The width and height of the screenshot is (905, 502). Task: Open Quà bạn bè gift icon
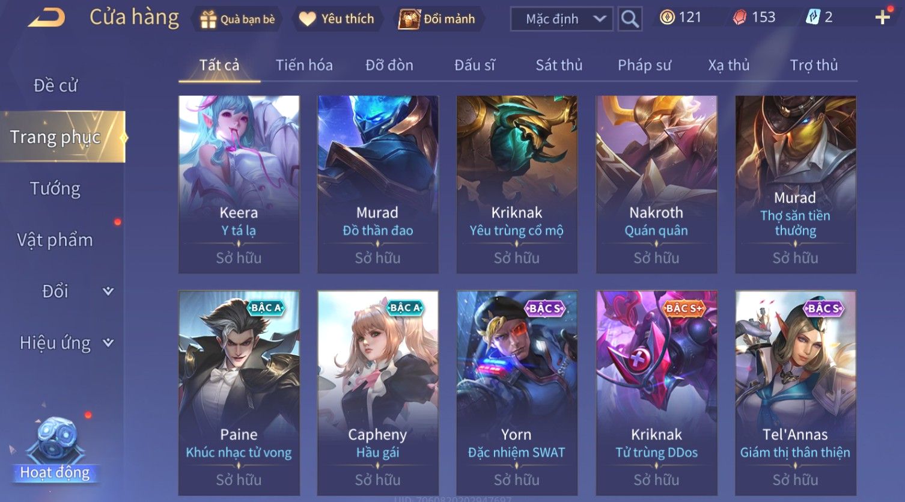pos(209,19)
